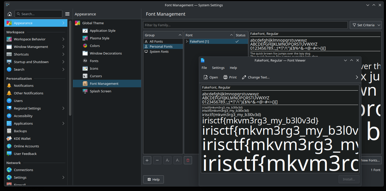Click the sidebar vertical scrollbar
The width and height of the screenshot is (386, 191).
pyautogui.click(x=70, y=68)
